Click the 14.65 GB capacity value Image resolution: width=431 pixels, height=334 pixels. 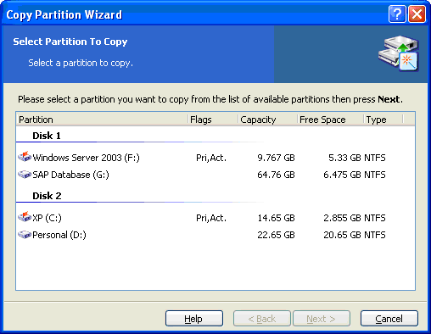276,218
